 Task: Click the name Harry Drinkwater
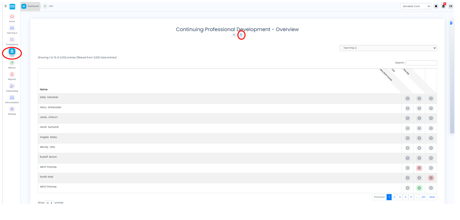(51, 107)
